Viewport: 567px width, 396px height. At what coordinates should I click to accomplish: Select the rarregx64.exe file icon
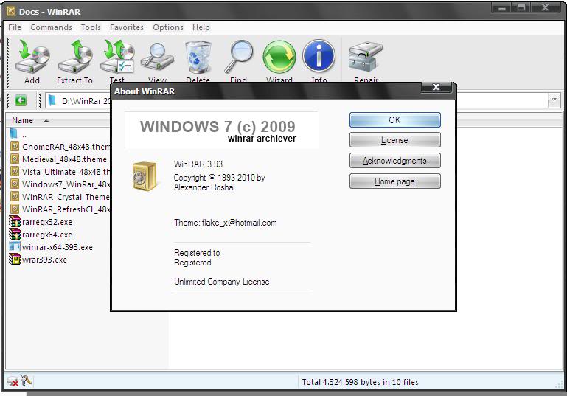[x=15, y=235]
